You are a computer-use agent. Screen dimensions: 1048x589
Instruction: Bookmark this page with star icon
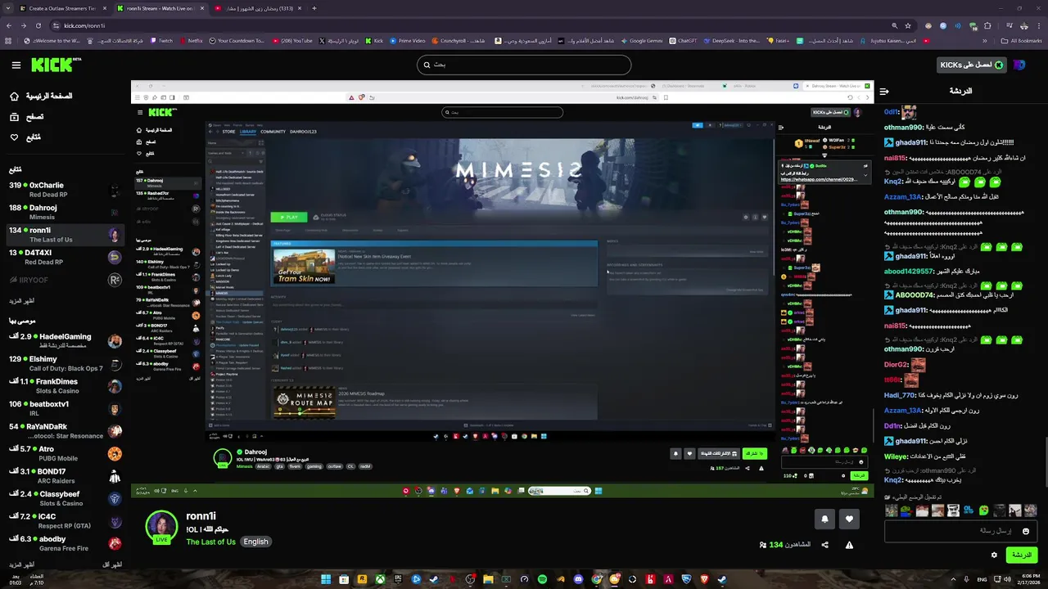pyautogui.click(x=908, y=25)
